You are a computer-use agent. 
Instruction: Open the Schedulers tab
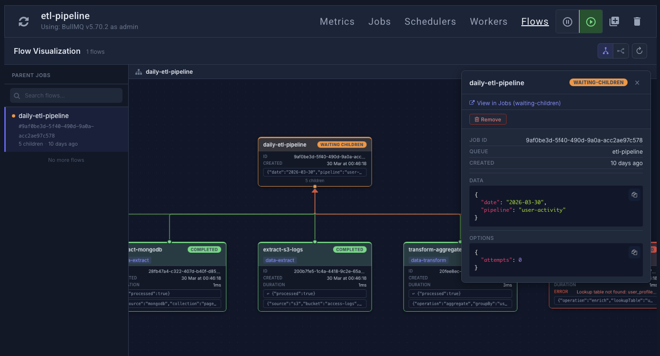click(430, 21)
